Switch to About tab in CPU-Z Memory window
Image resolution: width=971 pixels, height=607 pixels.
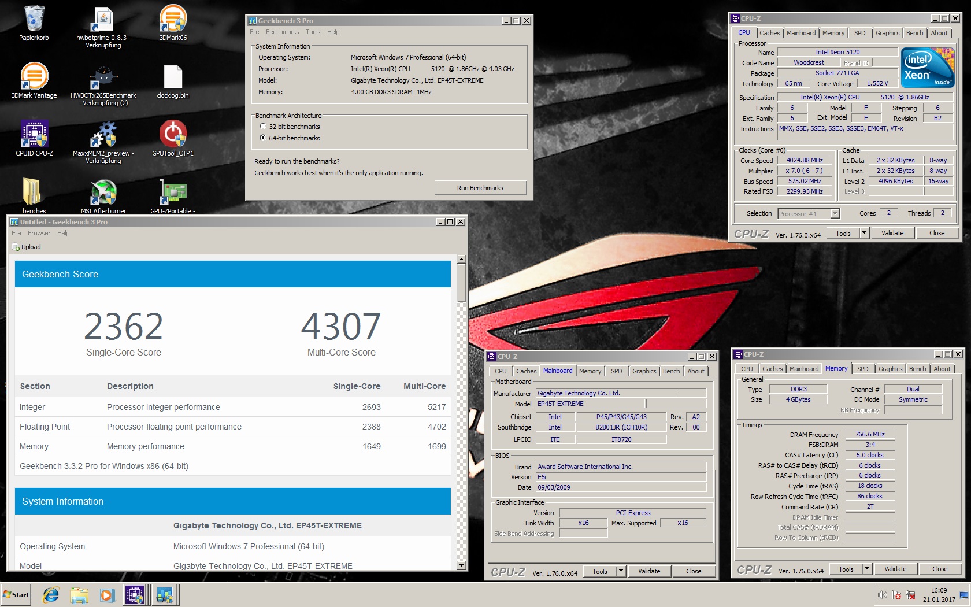942,369
